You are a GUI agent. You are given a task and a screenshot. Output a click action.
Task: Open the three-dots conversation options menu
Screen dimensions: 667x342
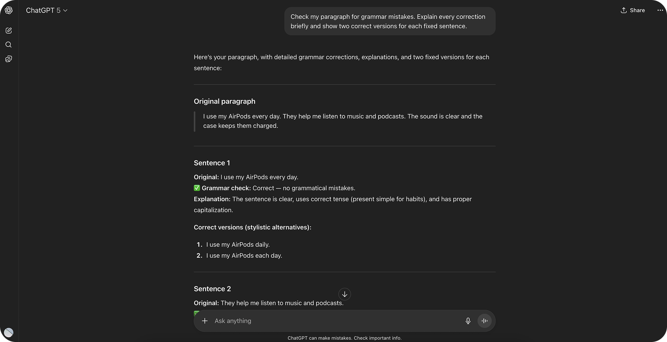click(x=660, y=10)
